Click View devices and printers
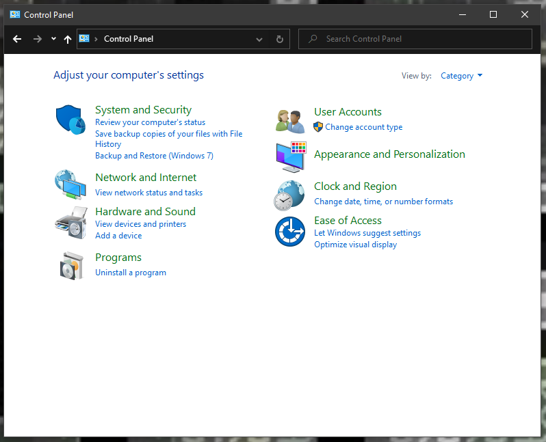 click(x=141, y=224)
